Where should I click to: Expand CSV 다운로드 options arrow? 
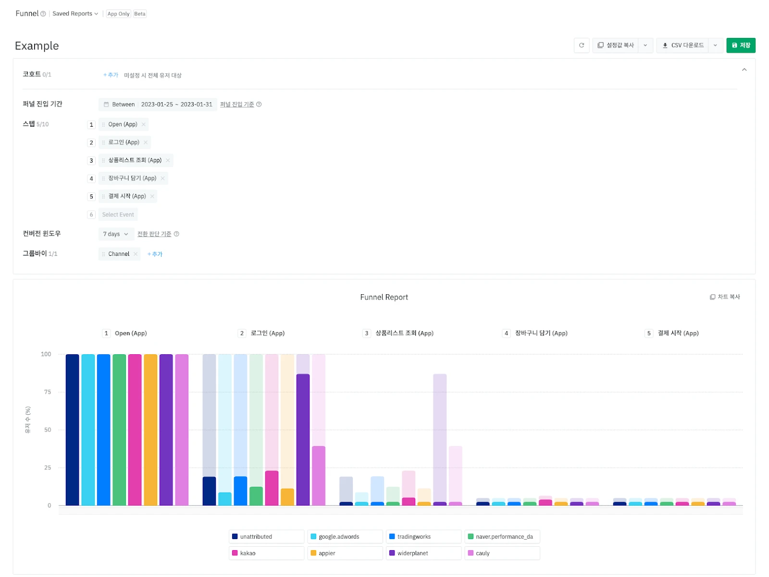pyautogui.click(x=715, y=45)
